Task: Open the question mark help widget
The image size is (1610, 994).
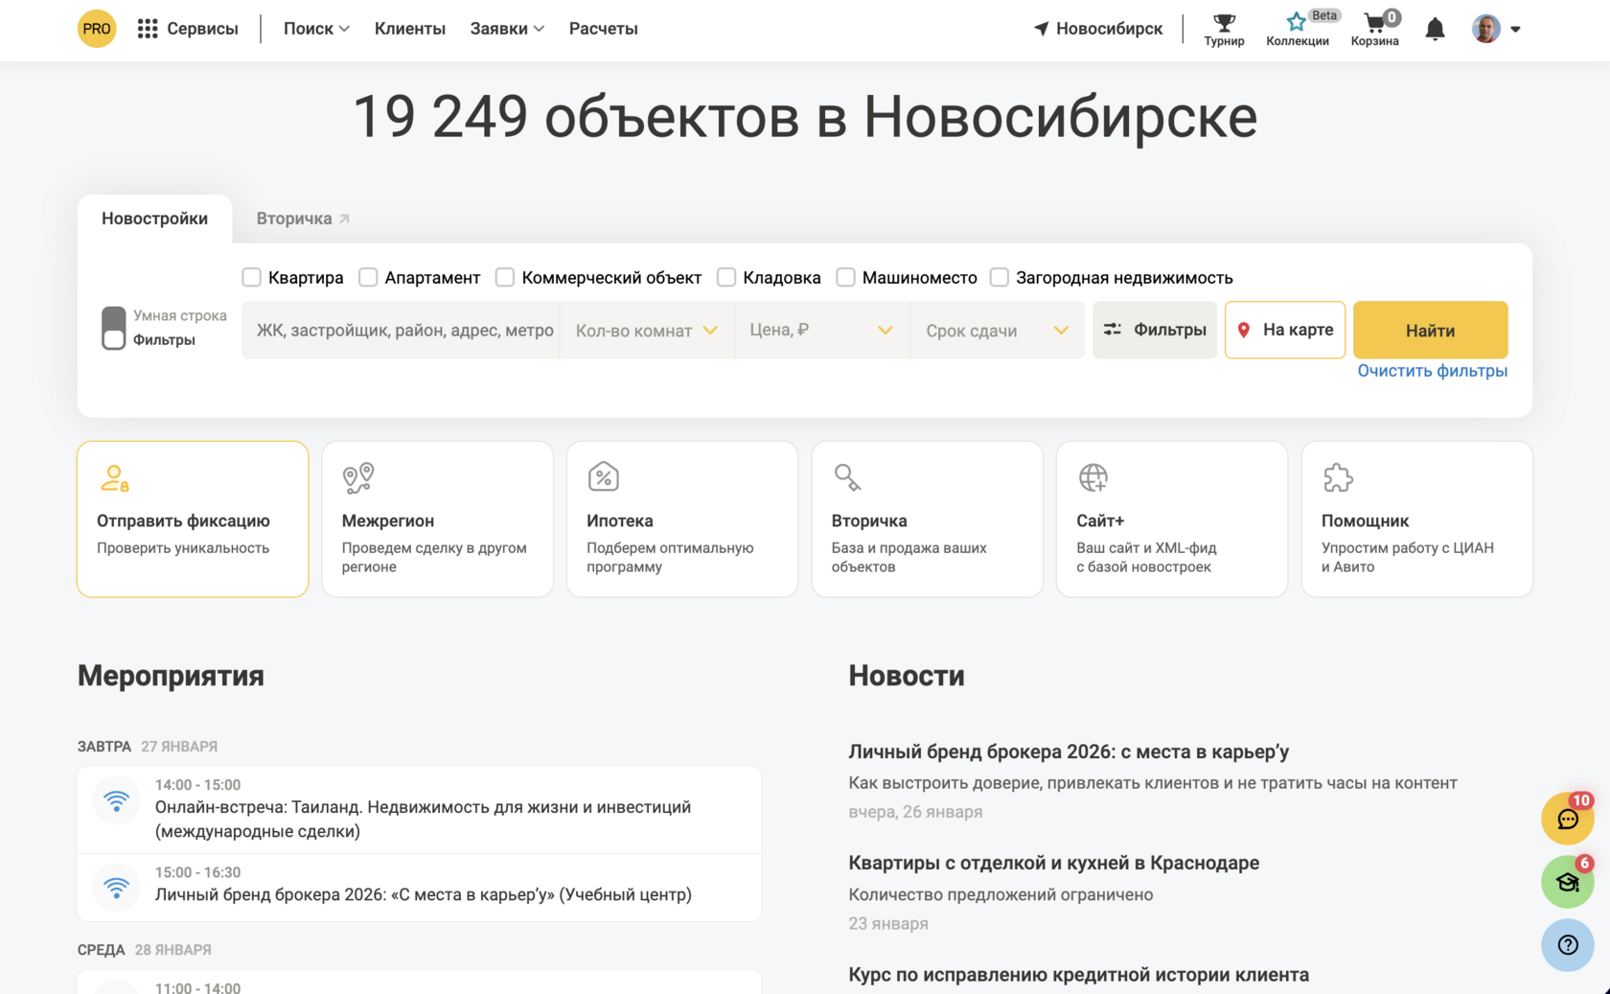Action: point(1568,945)
